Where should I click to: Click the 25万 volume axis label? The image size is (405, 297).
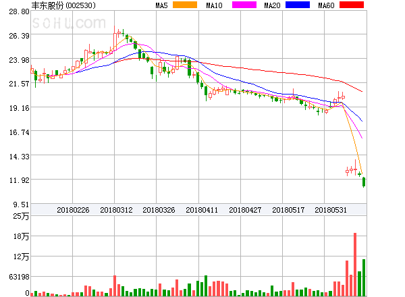(21, 216)
